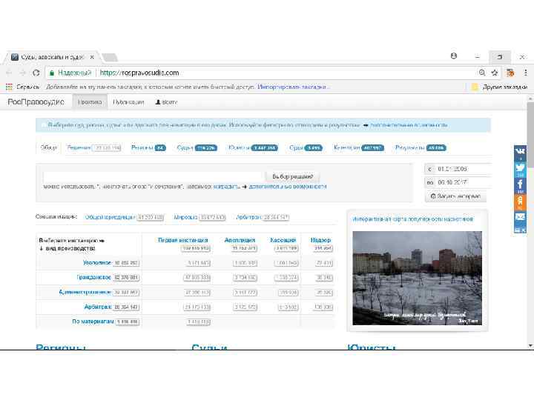Image resolution: width=534 pixels, height=400 pixels.
Task: Click the Импортировать закладки link
Action: point(293,87)
